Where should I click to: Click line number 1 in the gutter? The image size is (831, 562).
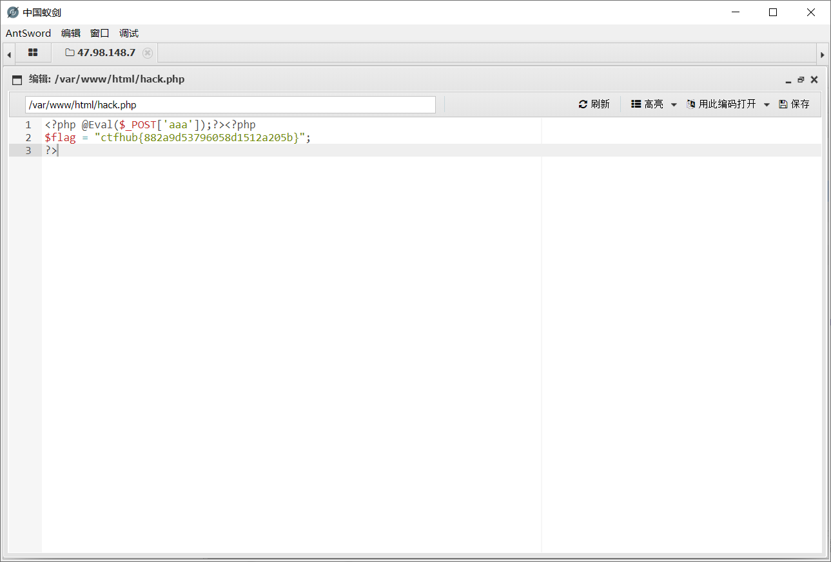point(28,125)
